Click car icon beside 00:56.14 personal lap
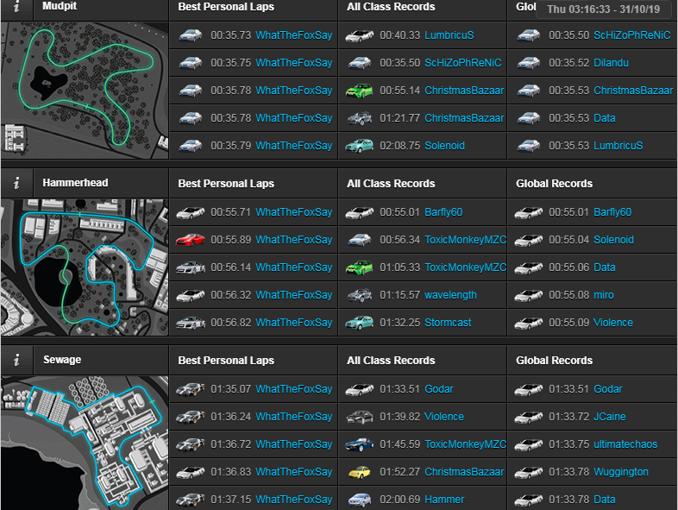This screenshot has width=678, height=510. tap(191, 268)
